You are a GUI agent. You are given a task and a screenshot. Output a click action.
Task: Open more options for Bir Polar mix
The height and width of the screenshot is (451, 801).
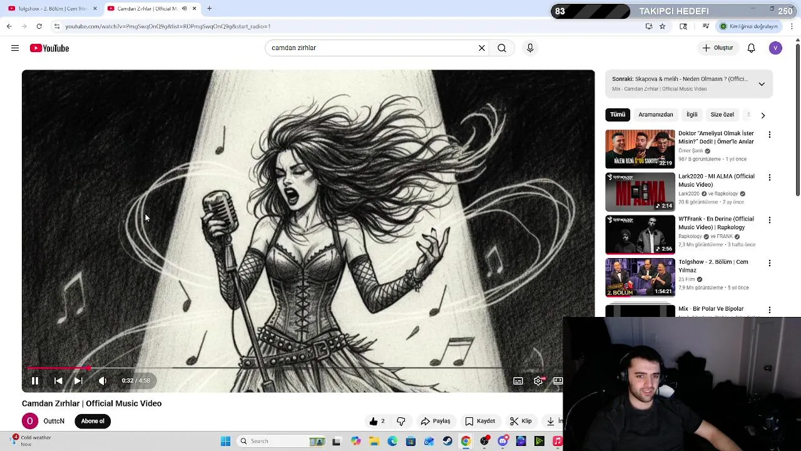click(770, 310)
